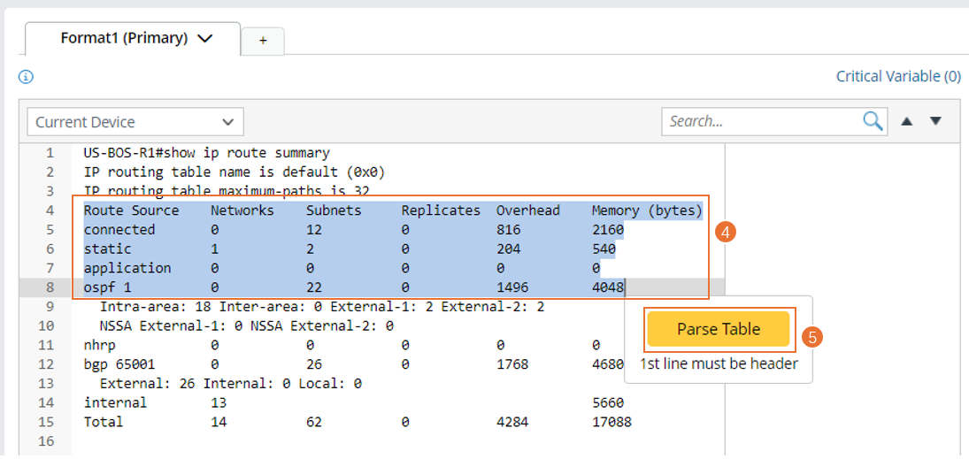Click the Parse Table button
The image size is (969, 459).
pos(719,329)
